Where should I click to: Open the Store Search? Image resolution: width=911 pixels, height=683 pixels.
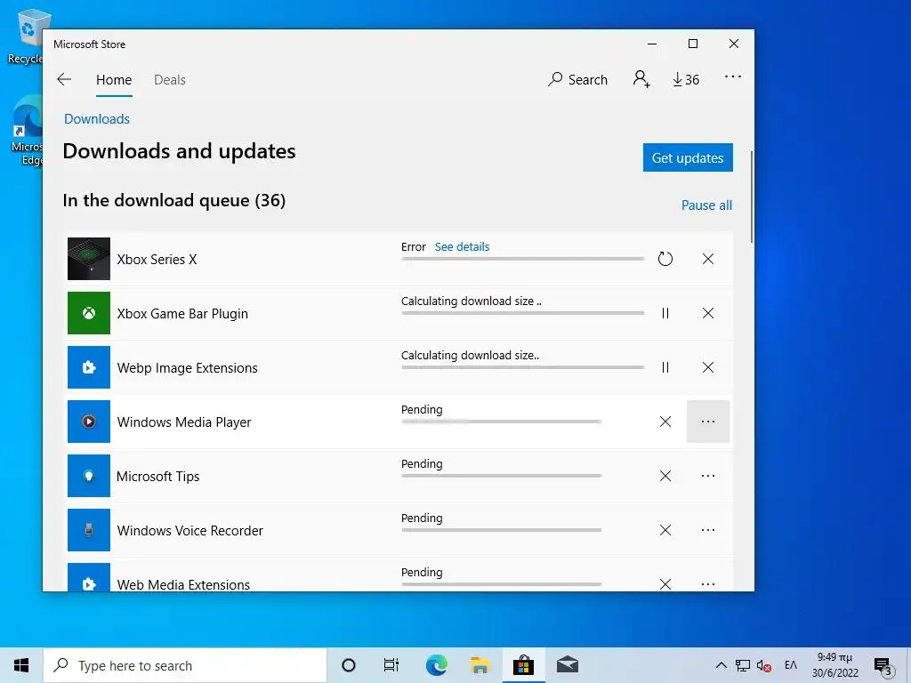(x=577, y=79)
